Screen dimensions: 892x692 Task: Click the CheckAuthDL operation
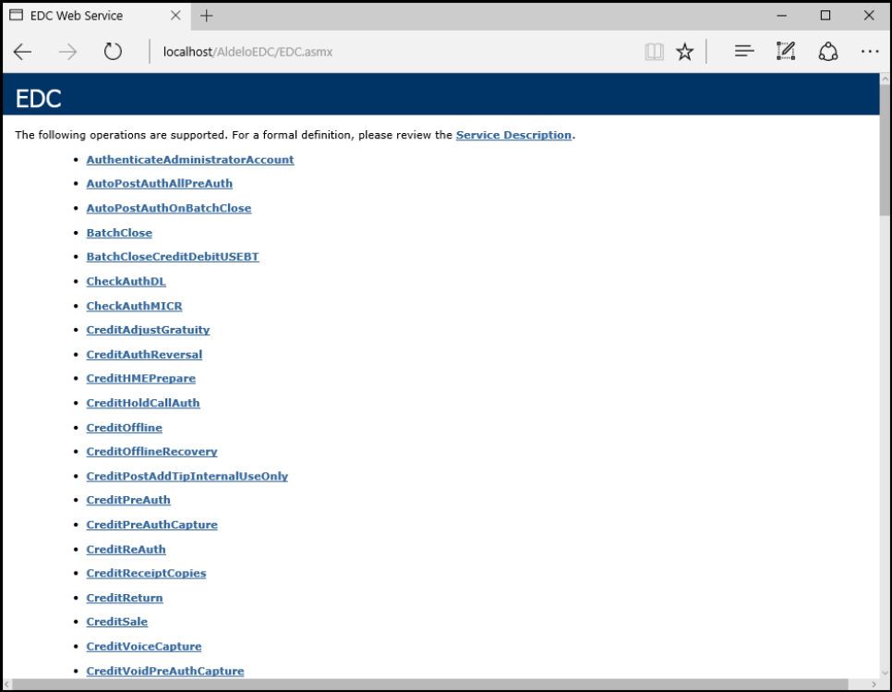click(x=126, y=282)
